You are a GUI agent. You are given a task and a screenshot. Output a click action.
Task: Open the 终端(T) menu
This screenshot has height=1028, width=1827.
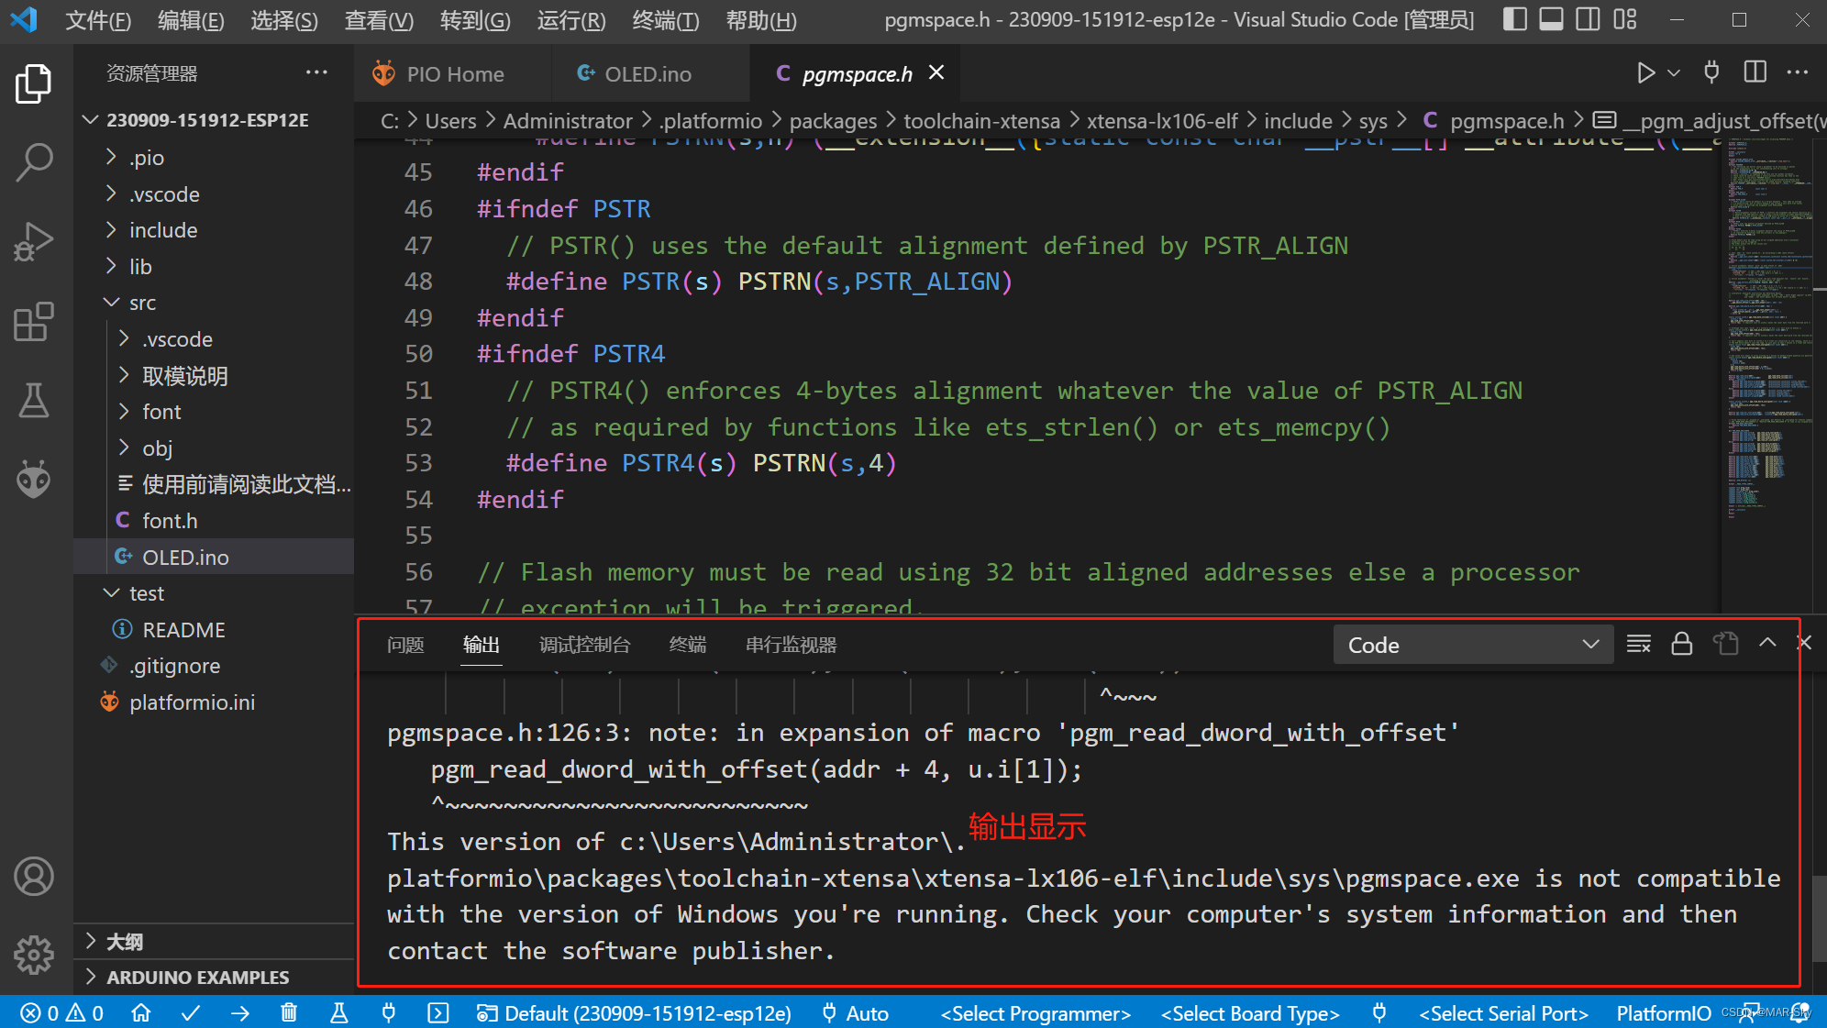pos(665,20)
